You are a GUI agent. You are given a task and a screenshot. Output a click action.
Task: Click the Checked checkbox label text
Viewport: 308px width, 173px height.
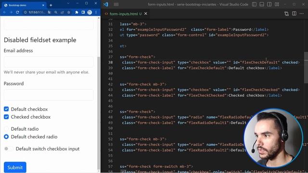[31, 117]
